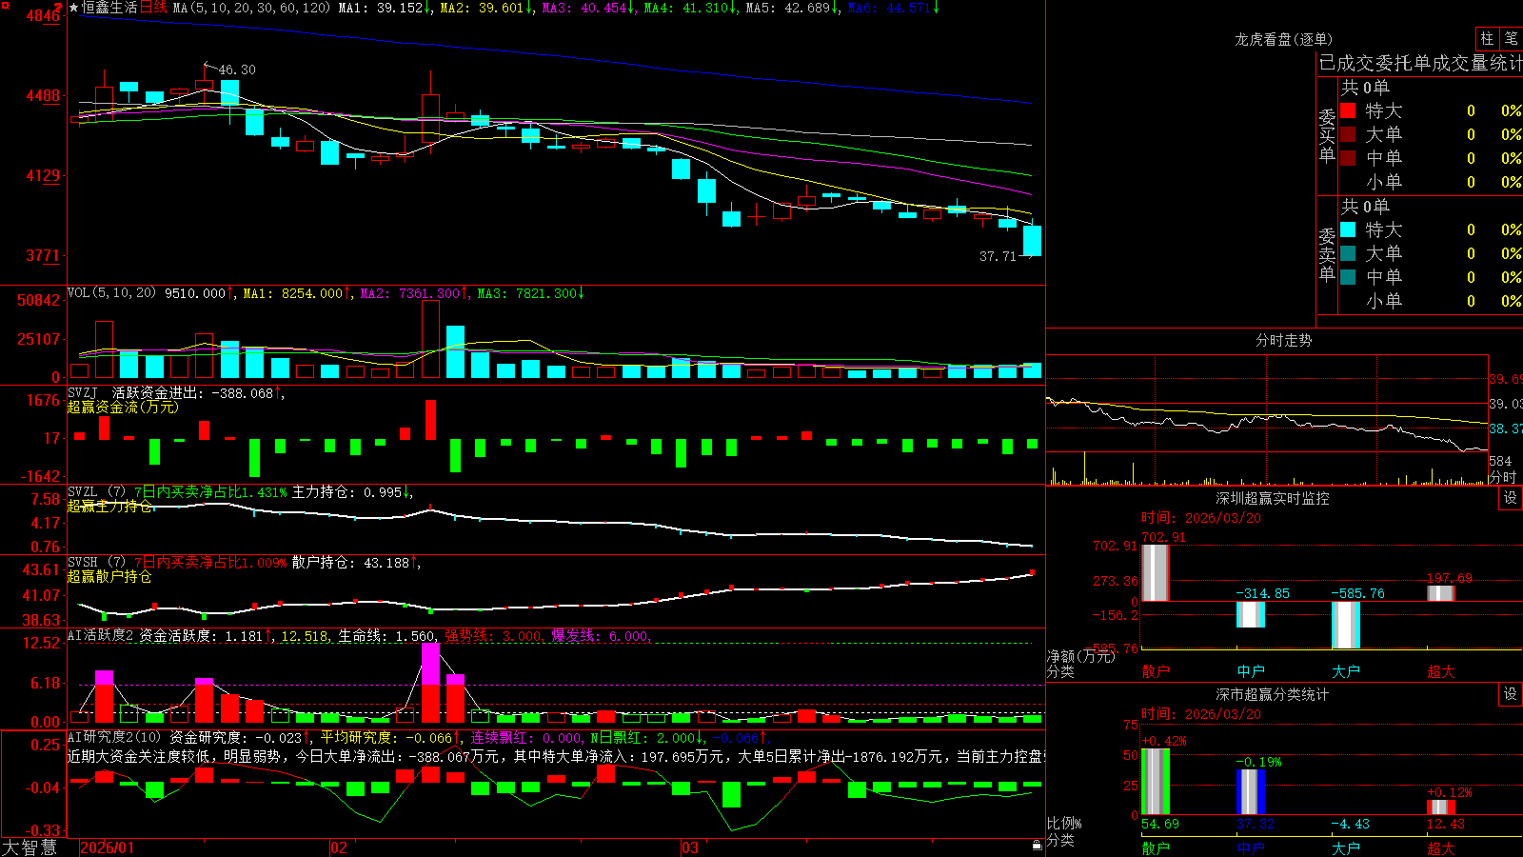1523x857 pixels.
Task: Click 超赢主力持仓 label
Action: coord(109,506)
